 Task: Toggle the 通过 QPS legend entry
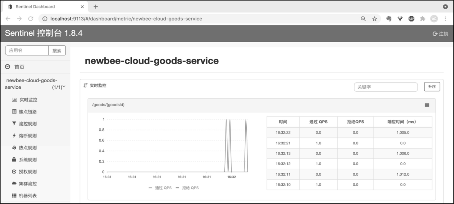(160, 188)
